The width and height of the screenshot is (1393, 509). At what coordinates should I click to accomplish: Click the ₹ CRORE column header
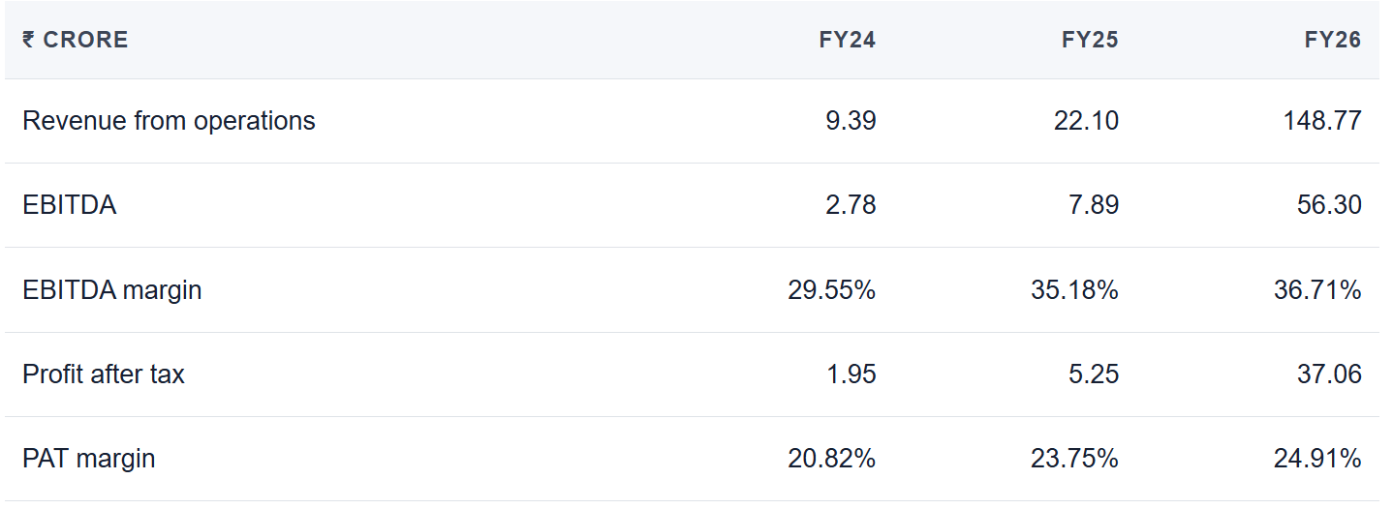click(x=75, y=40)
